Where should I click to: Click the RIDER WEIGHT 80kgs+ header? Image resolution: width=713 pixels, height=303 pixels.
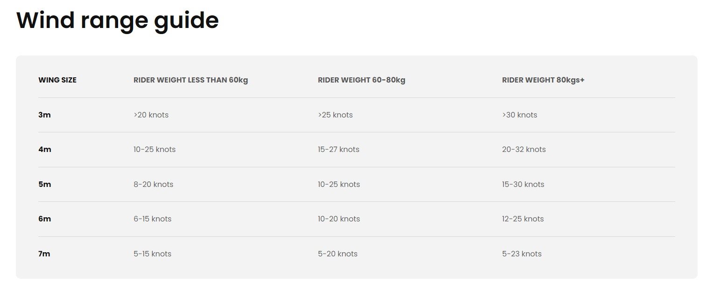[543, 80]
